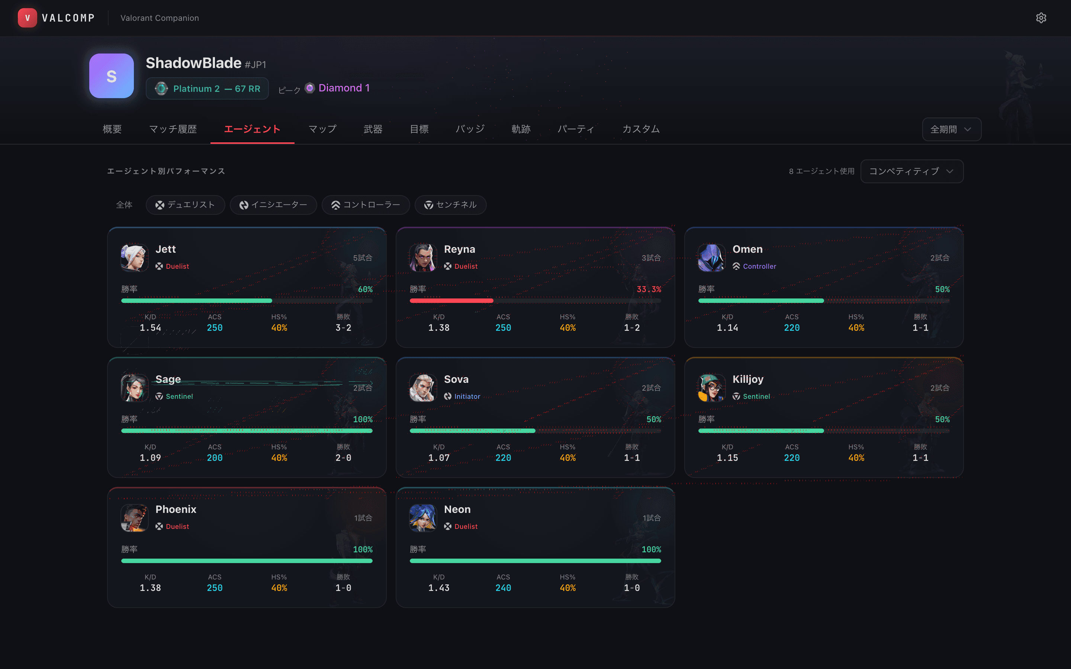Click the Diamond 1 peak rank icon
The height and width of the screenshot is (669, 1071).
coord(310,88)
